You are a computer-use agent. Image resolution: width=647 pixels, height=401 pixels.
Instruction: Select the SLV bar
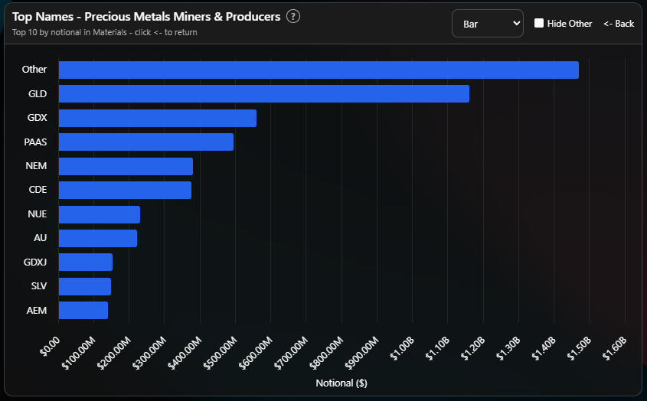(x=85, y=286)
